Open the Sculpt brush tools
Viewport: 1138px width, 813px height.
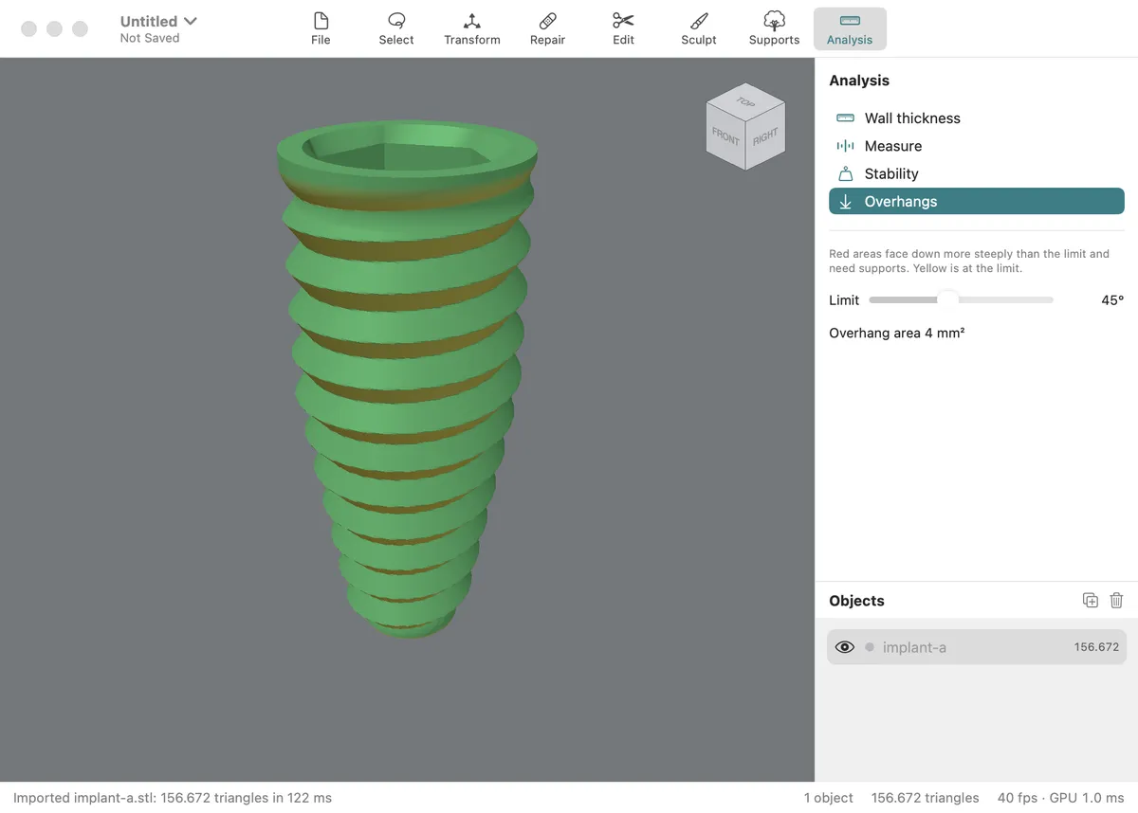[x=699, y=28]
